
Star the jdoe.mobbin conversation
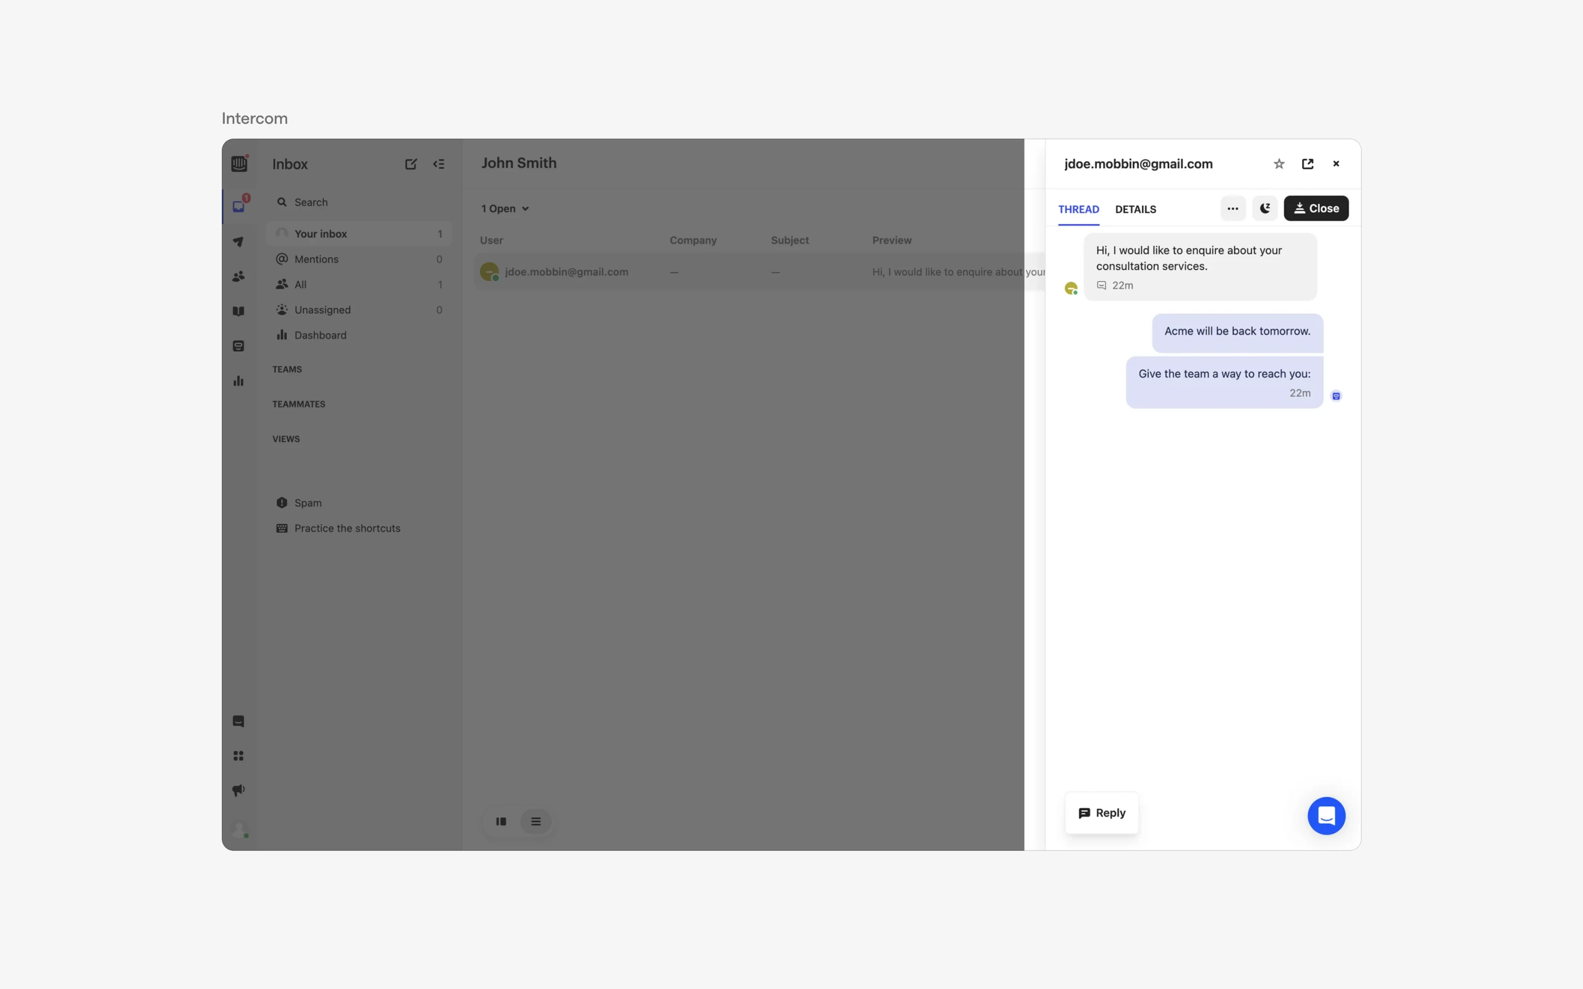tap(1278, 164)
